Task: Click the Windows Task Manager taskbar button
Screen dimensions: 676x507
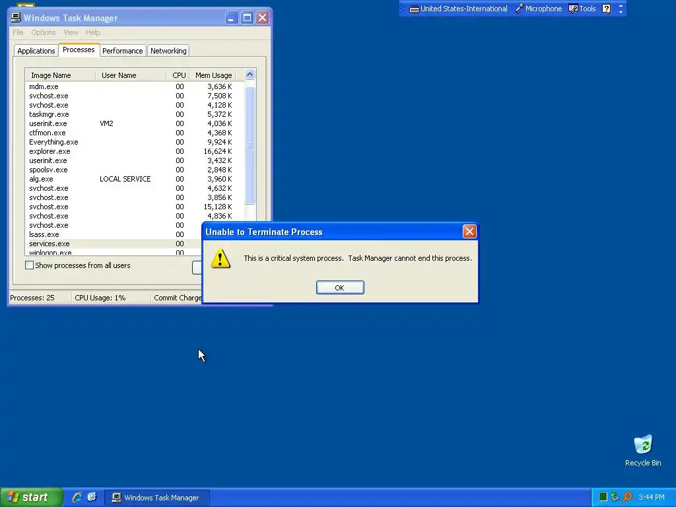Action: tap(157, 498)
